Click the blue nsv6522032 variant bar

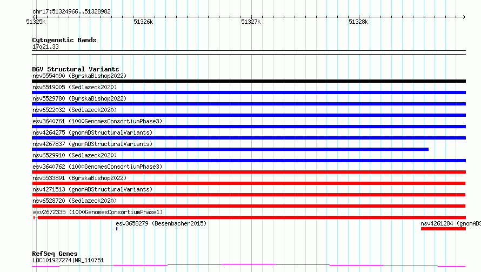coord(249,115)
